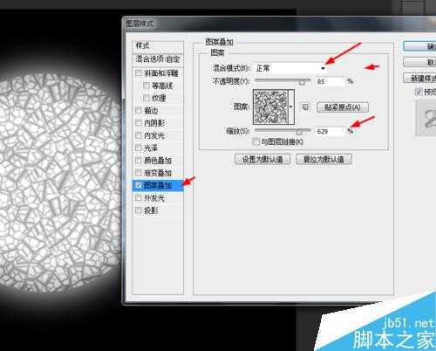Screen dimensions: 436x351
Task: Create new preset from current pattern icon
Action: (305, 107)
